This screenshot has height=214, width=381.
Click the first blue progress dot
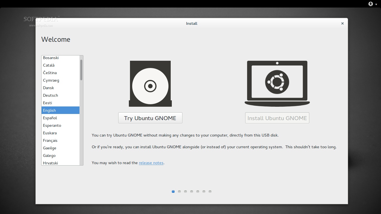point(173,191)
